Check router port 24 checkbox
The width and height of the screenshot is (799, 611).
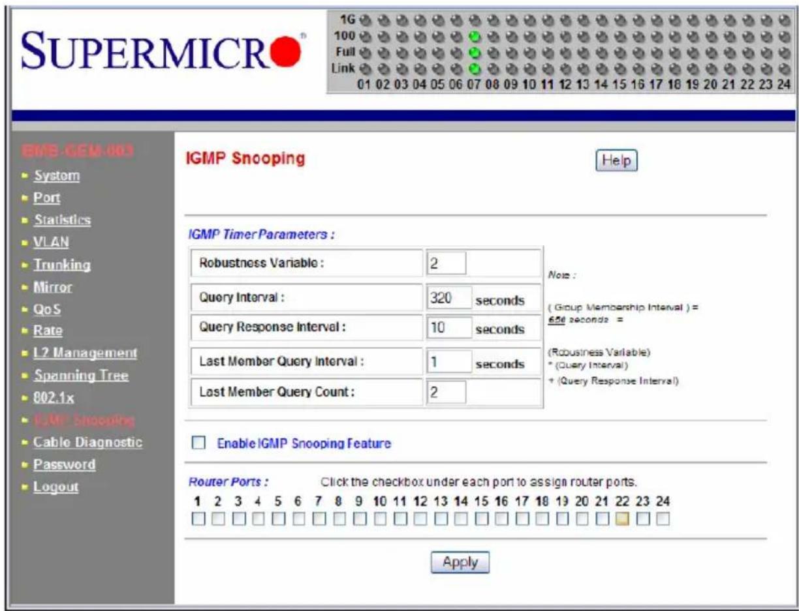tap(663, 519)
